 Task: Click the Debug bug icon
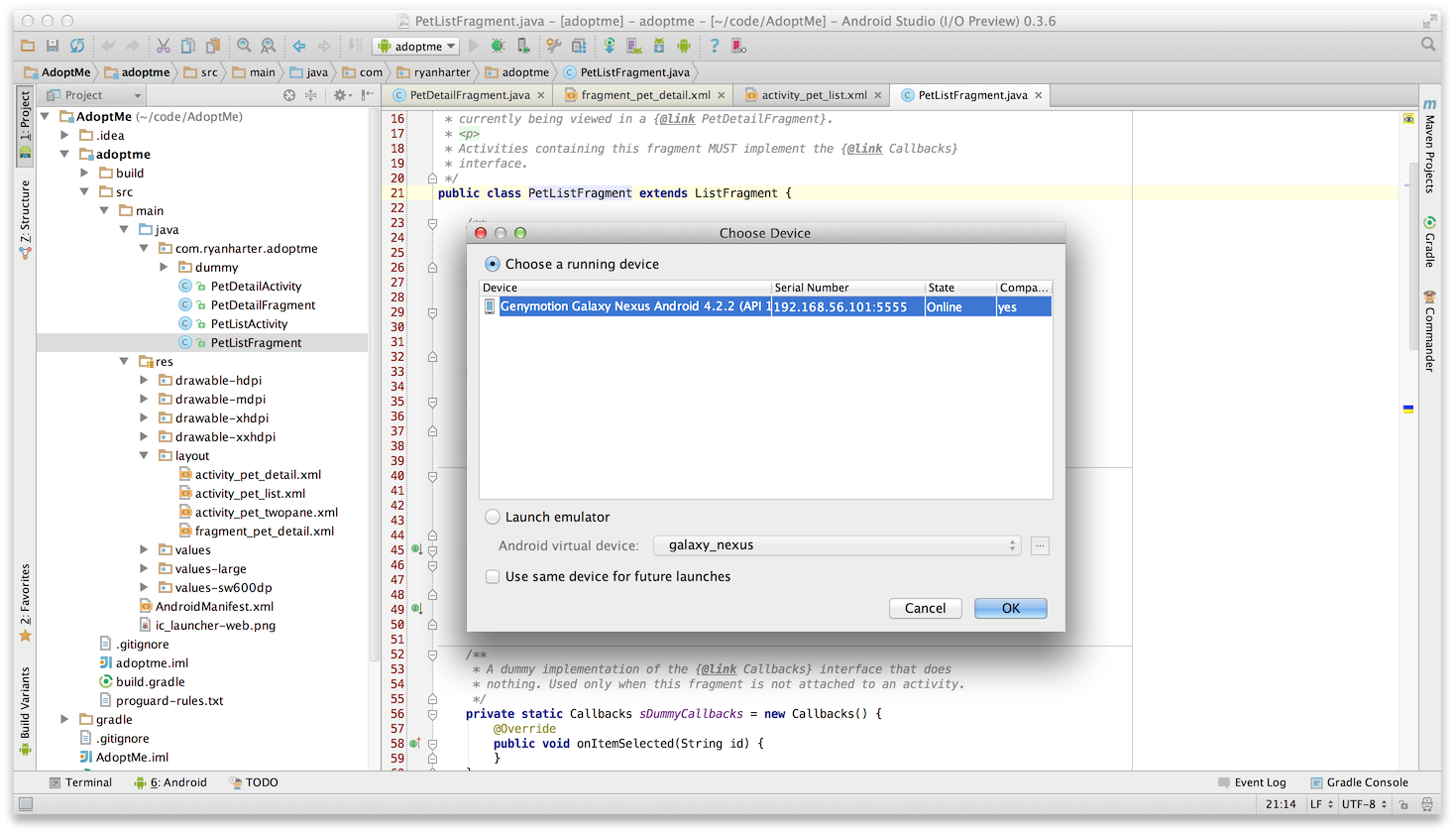point(498,46)
